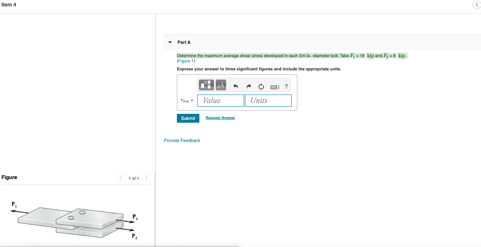Show keyboard shortcuts icon
Image resolution: width=481 pixels, height=247 pixels.
[x=275, y=87]
